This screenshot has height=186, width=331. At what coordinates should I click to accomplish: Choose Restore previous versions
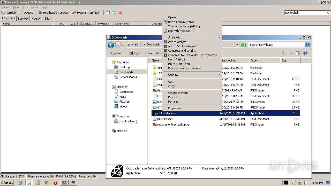coord(192,68)
